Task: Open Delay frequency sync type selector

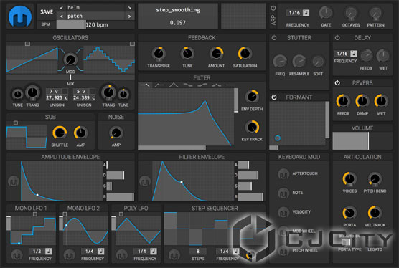Action: pos(354,54)
